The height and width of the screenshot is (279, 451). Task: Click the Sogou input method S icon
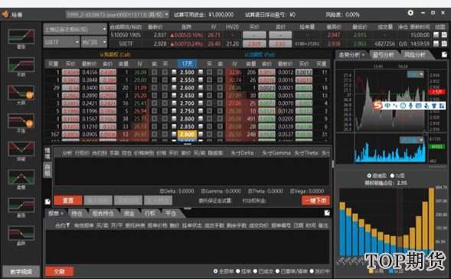click(x=377, y=105)
